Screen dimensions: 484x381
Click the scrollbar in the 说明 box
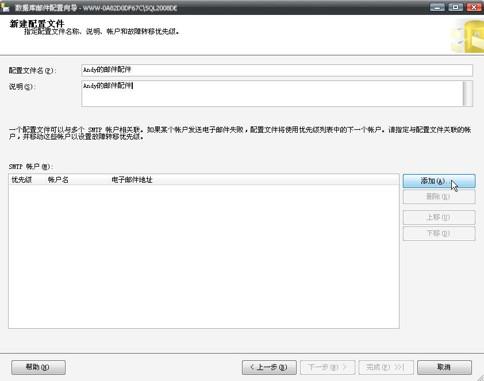[467, 94]
